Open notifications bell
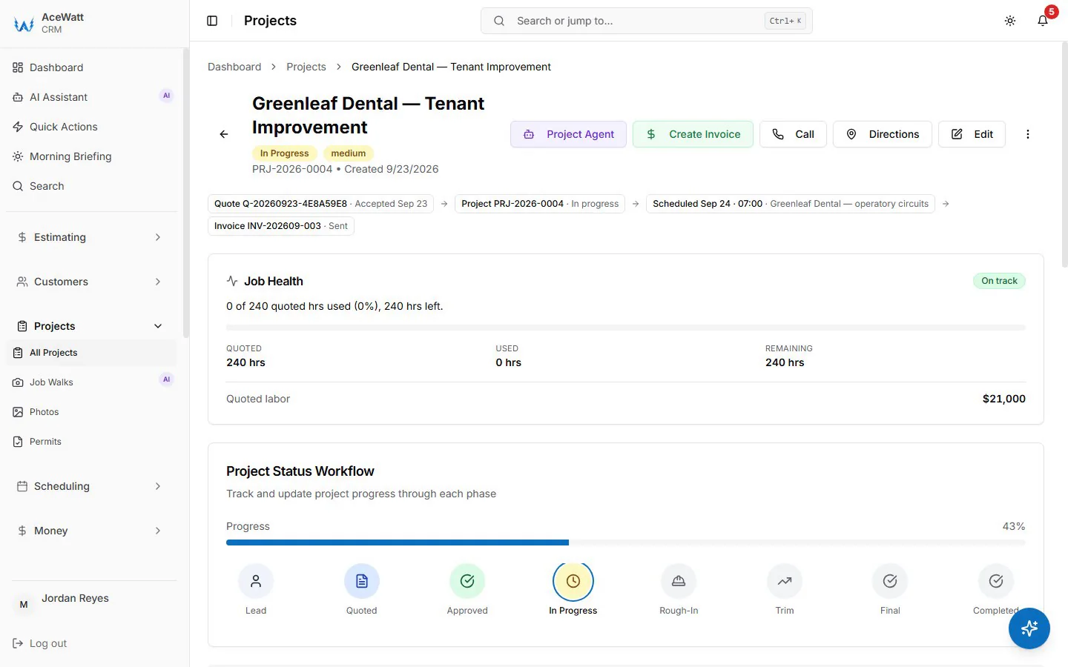This screenshot has width=1068, height=667. pos(1043,21)
